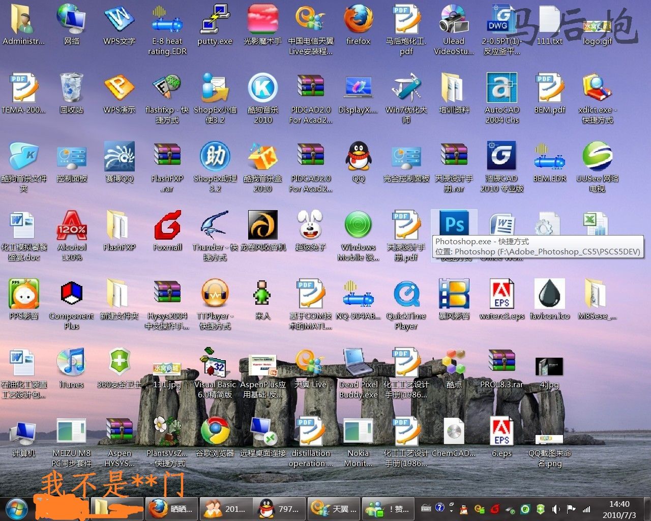651x521 pixels.
Task: Open the 浩辰CAD 2010 专业版 icon
Action: pyautogui.click(x=502, y=156)
